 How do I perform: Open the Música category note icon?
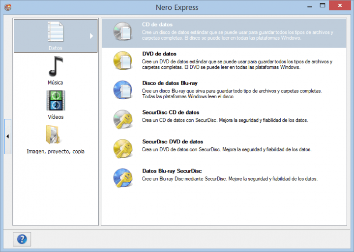tap(56, 66)
